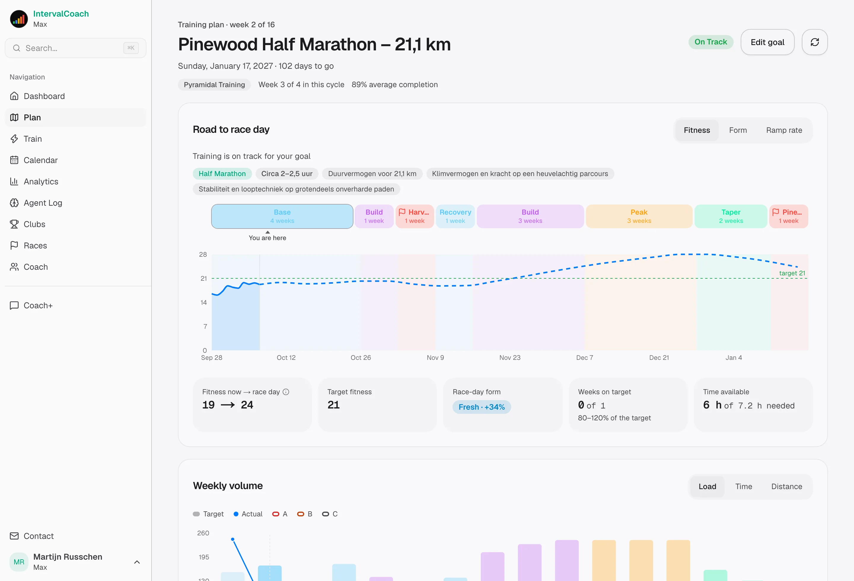Screen dimensions: 854x581
Task: Select the Harv... race week block
Action: point(415,216)
